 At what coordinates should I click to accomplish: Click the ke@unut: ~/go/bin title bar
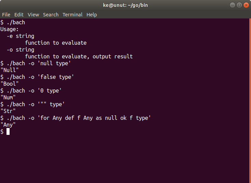click(x=125, y=5)
